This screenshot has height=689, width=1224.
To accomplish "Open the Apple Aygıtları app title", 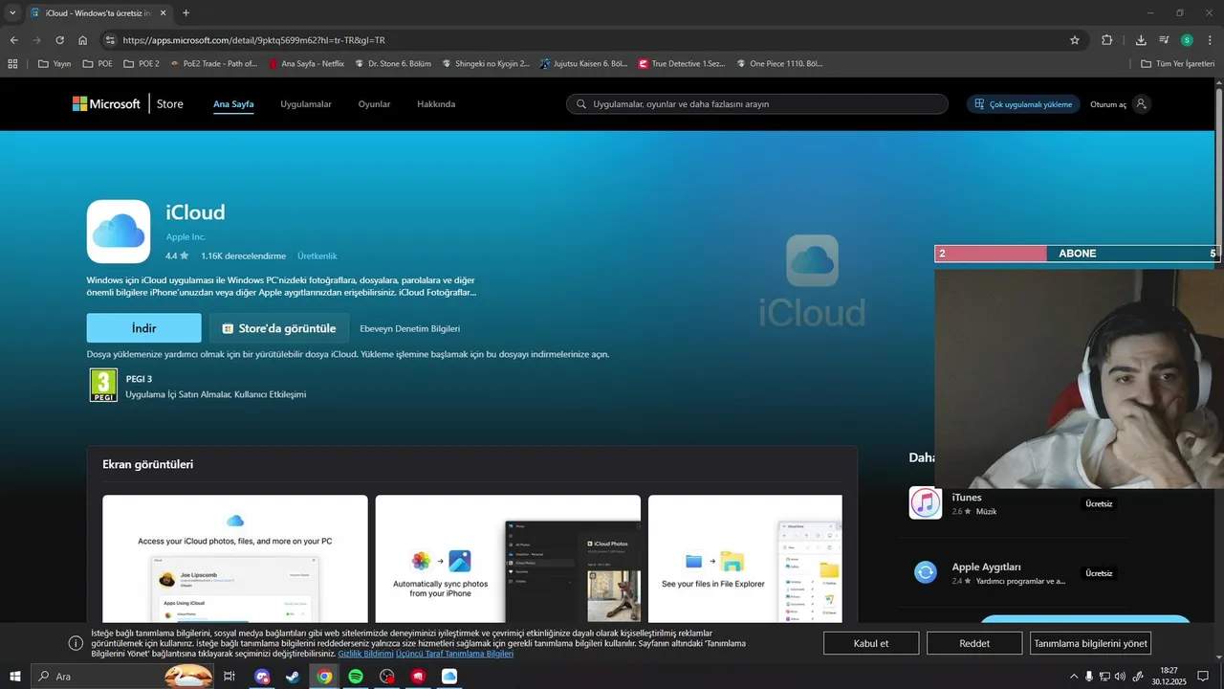I will (x=986, y=567).
